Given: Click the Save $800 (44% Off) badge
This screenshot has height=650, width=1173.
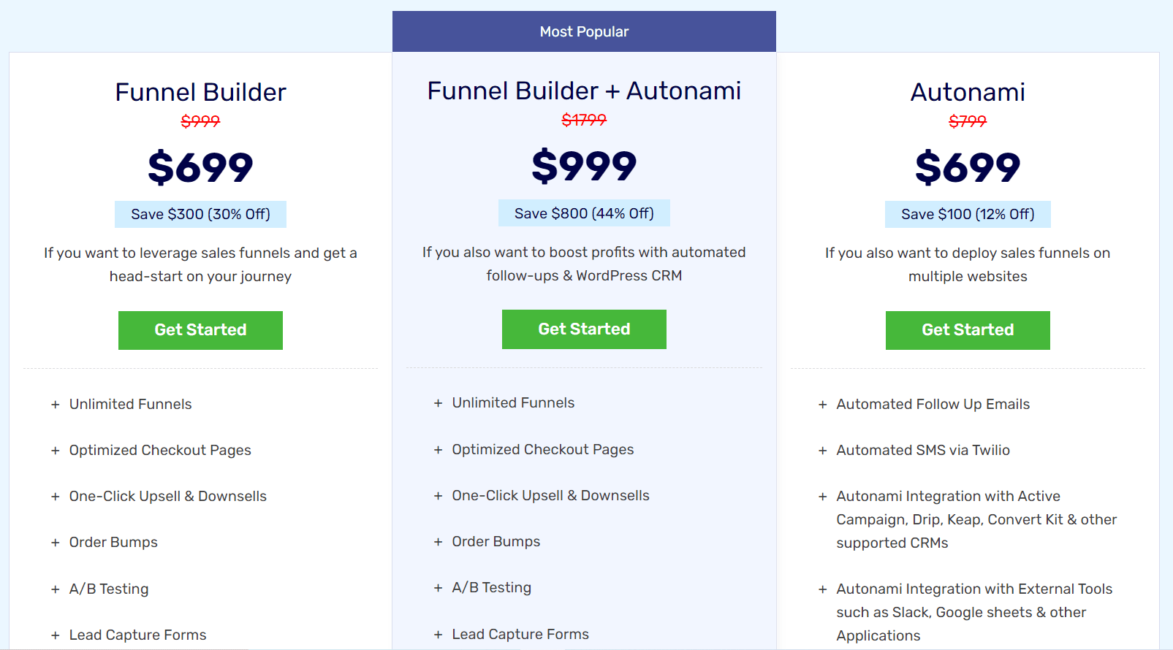Looking at the screenshot, I should [583, 213].
